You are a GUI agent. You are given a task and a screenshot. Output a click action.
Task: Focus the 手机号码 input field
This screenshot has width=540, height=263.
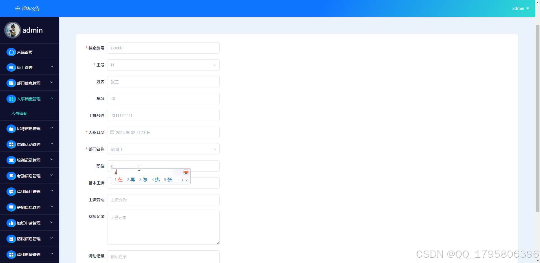[x=163, y=115]
